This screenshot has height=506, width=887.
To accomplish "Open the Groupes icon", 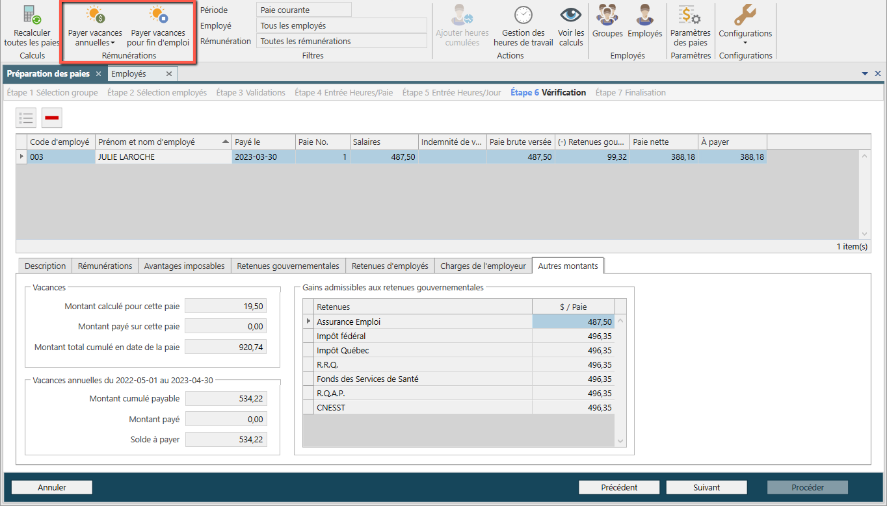I will click(607, 14).
